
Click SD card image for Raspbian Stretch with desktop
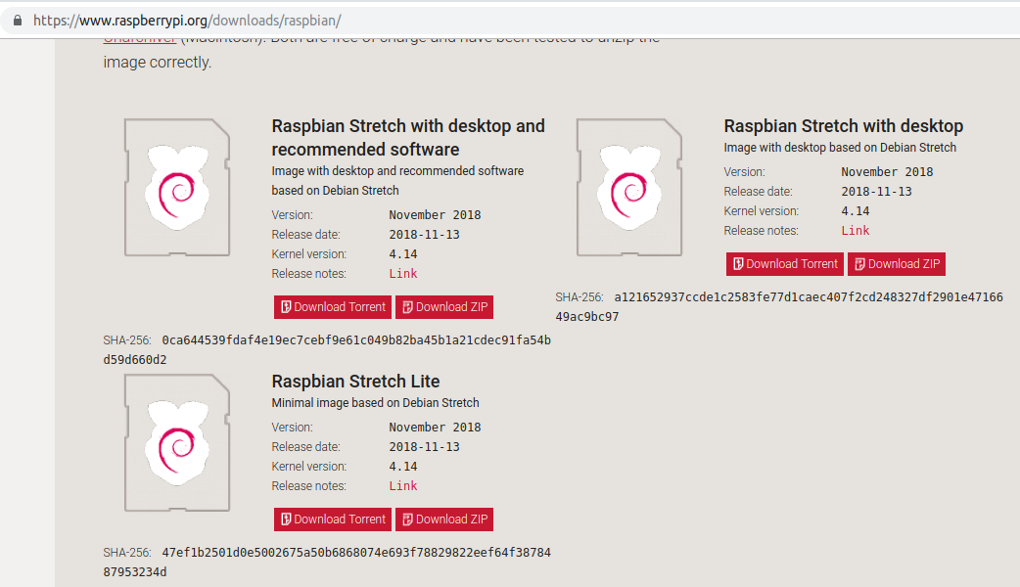tap(629, 187)
